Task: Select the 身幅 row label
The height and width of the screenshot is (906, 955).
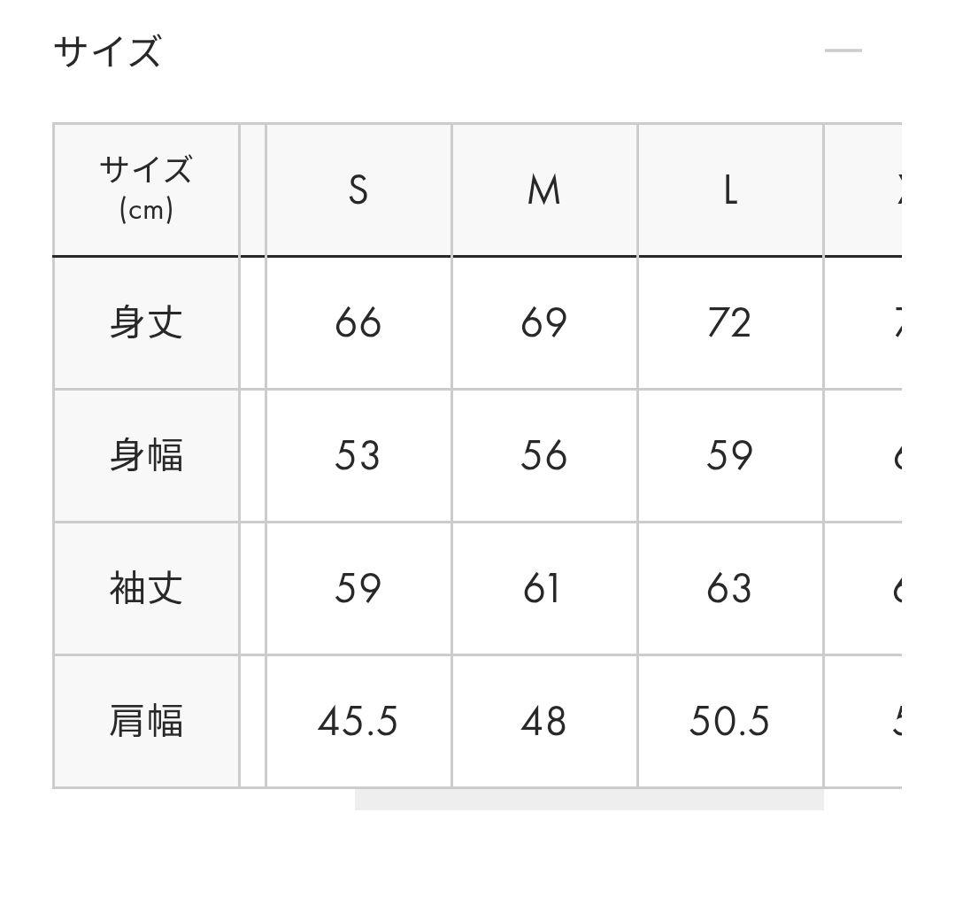Action: coord(146,455)
